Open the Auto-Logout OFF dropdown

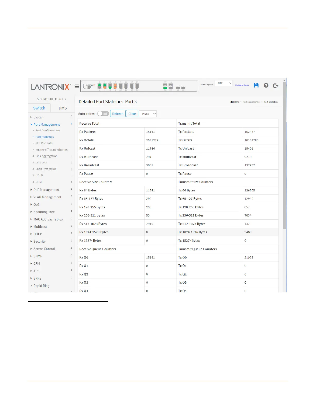224,83
